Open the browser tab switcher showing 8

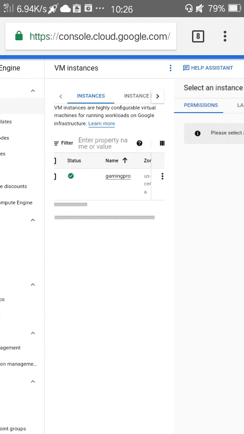(x=198, y=36)
